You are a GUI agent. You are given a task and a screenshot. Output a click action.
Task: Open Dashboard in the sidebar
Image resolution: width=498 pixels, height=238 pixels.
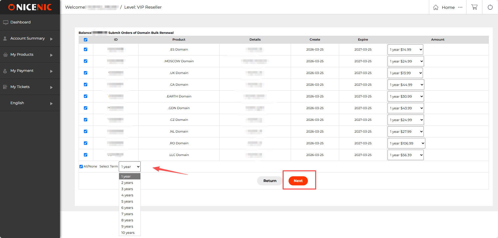click(30, 22)
